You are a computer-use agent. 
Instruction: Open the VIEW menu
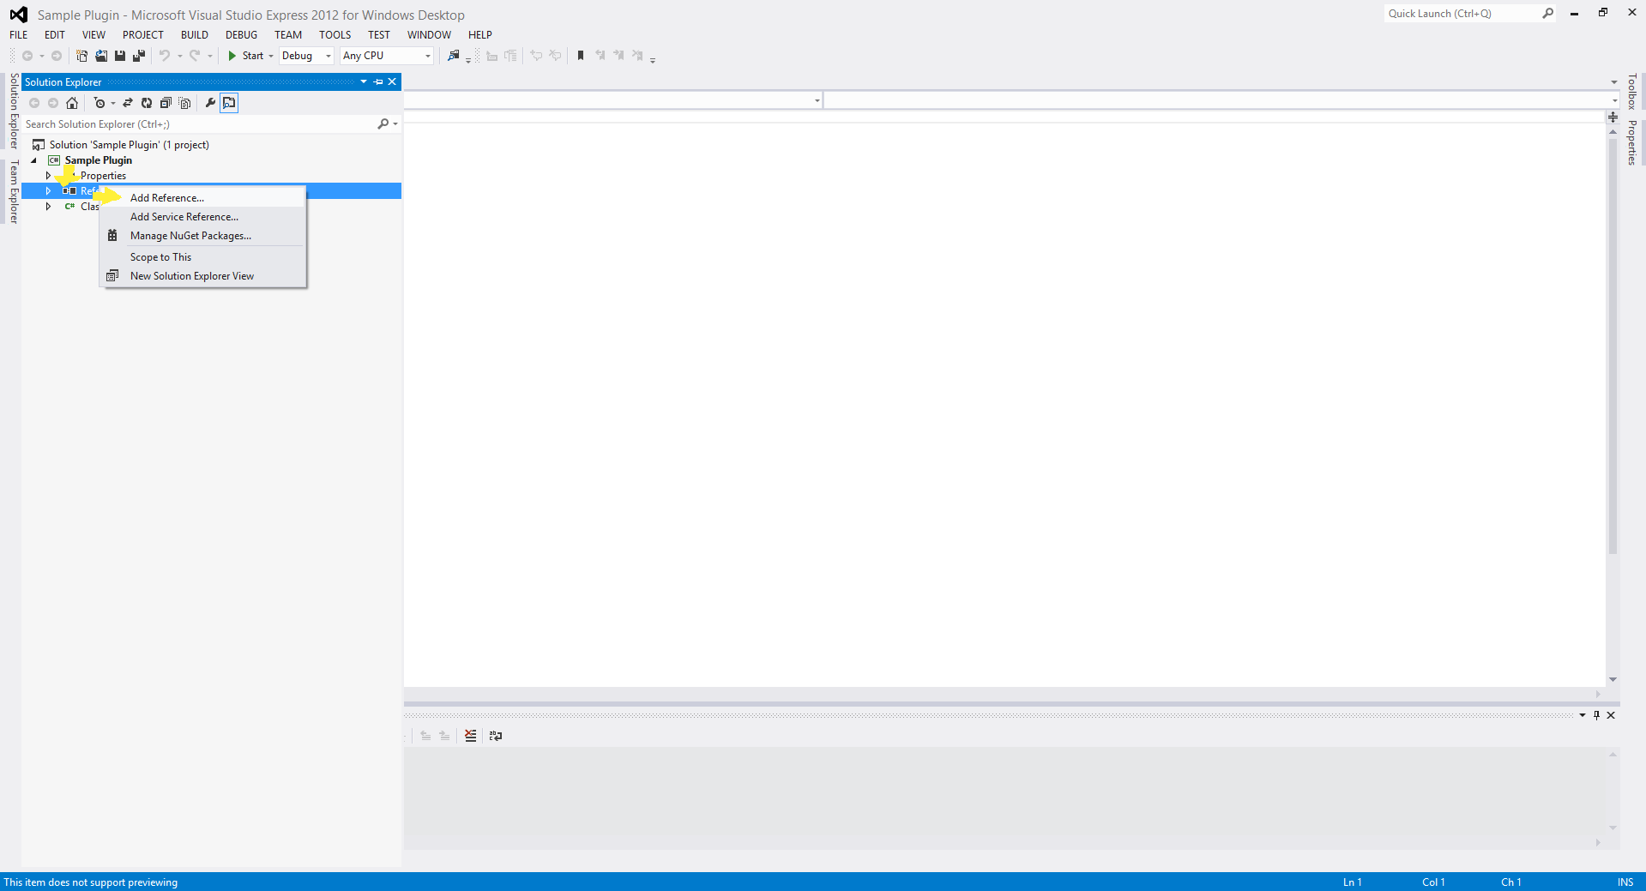pos(93,35)
